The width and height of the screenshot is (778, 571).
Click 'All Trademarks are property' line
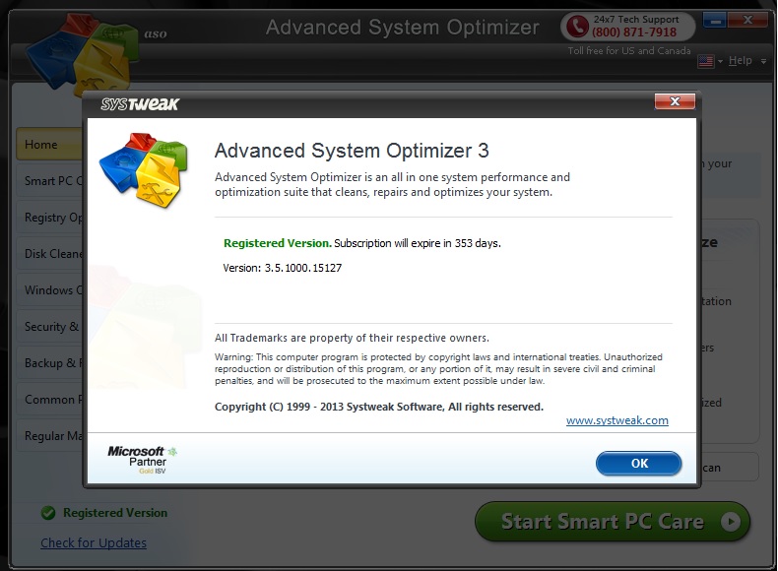point(352,338)
